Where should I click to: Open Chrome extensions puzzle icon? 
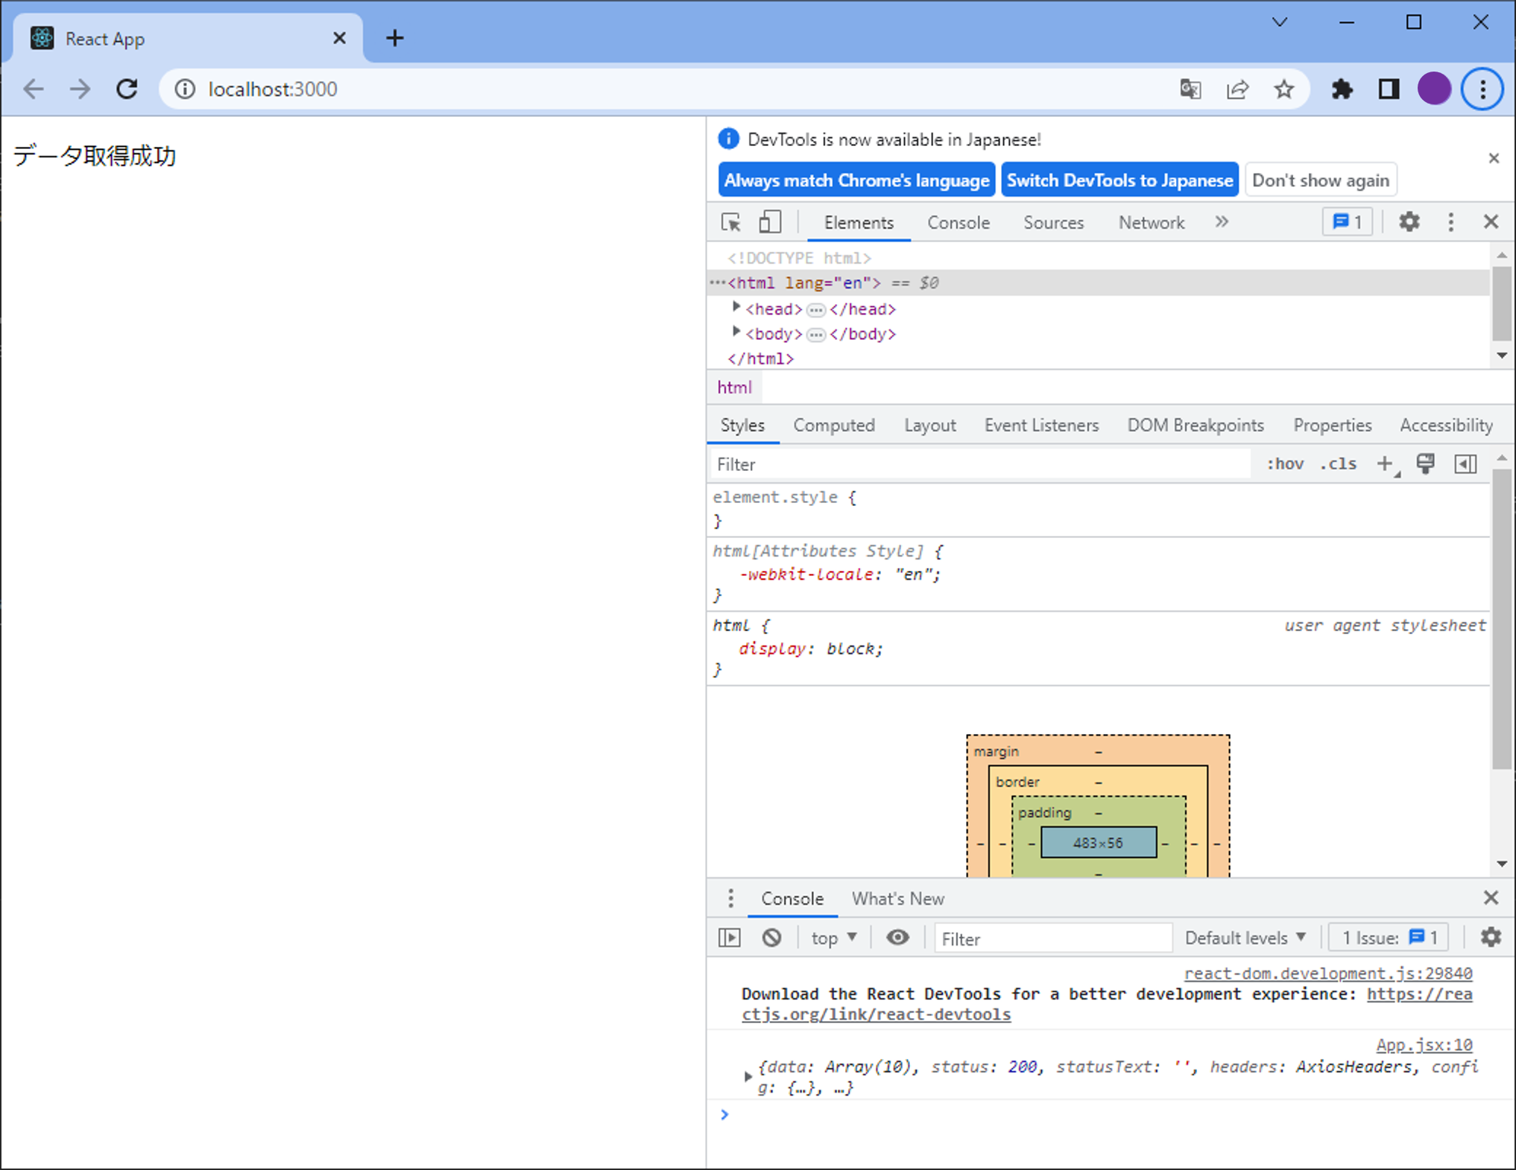(1342, 89)
